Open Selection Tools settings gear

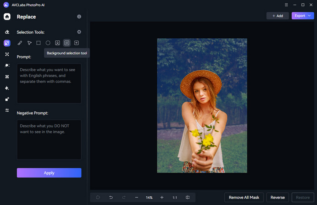click(x=79, y=32)
